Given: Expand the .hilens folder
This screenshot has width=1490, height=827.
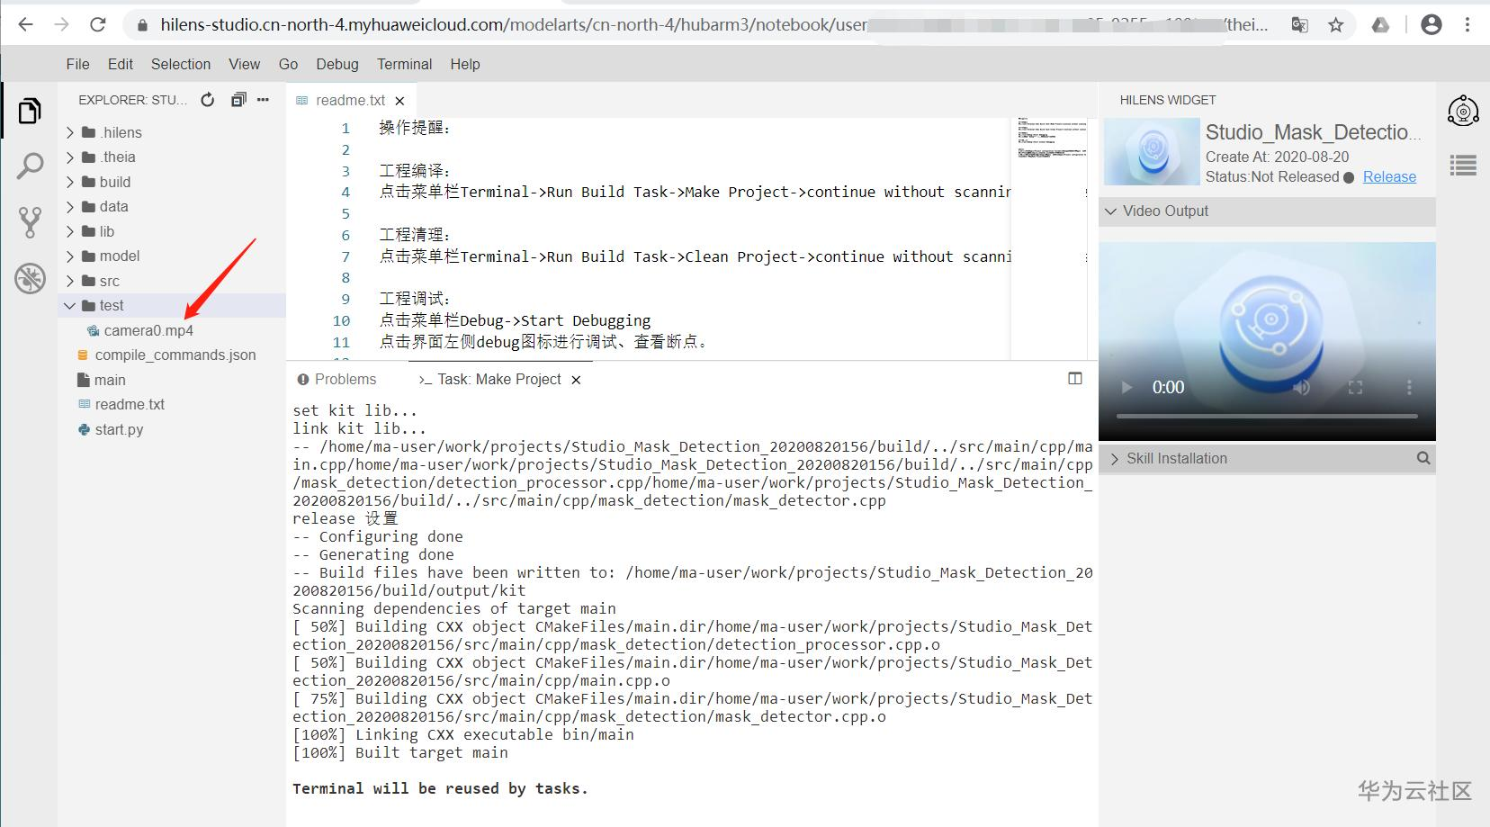Looking at the screenshot, I should pos(70,132).
